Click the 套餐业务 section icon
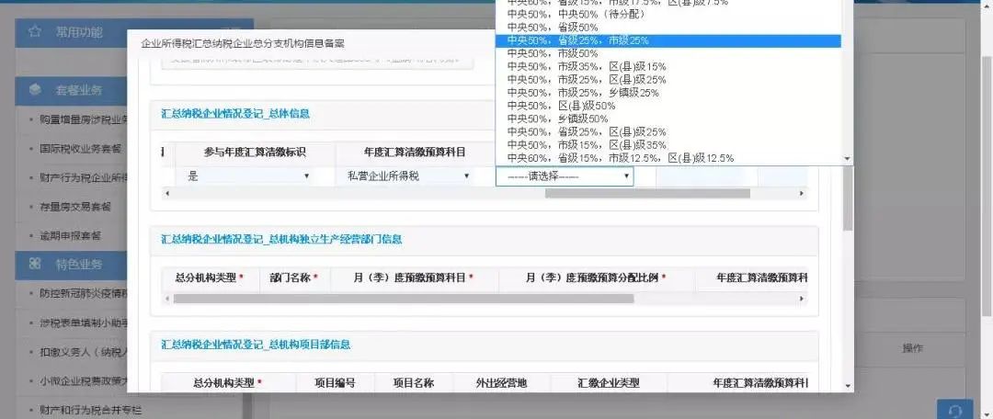Viewport: 993px width, 419px height. point(36,90)
